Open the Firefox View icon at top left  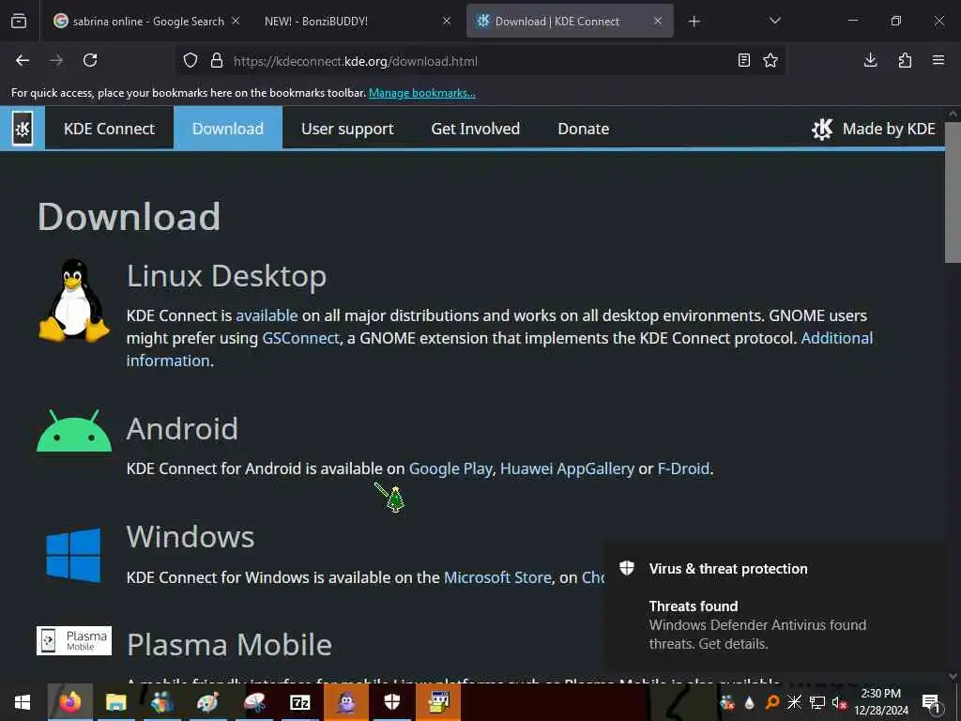(19, 21)
